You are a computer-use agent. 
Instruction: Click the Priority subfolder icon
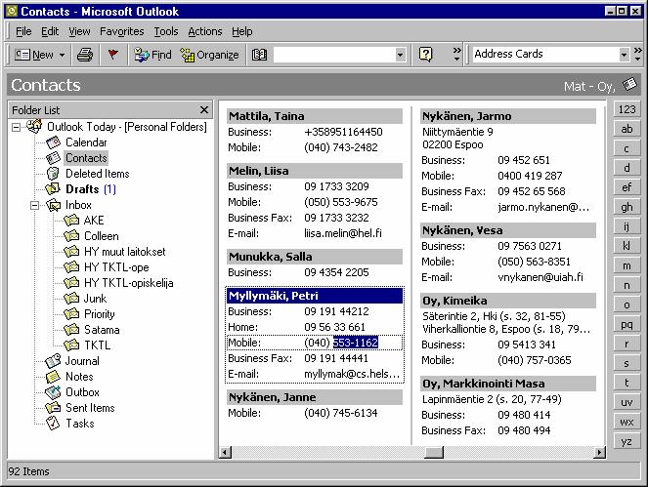click(x=71, y=314)
